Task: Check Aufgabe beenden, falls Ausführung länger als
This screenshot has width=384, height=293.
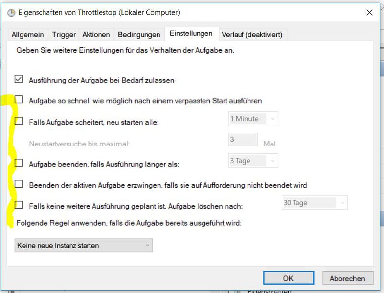Action: point(19,163)
